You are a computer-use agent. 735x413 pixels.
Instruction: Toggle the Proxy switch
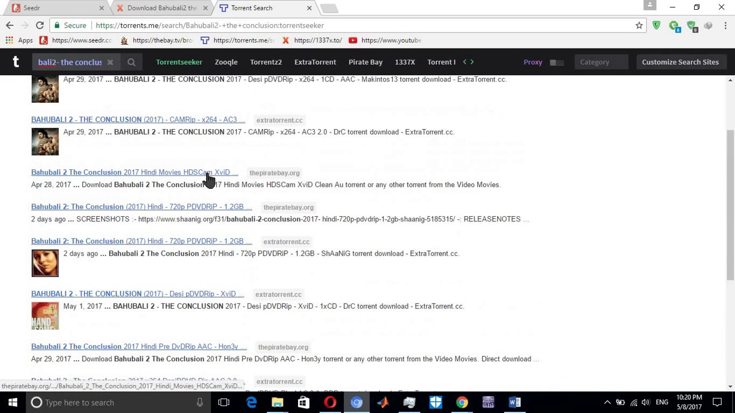click(556, 62)
